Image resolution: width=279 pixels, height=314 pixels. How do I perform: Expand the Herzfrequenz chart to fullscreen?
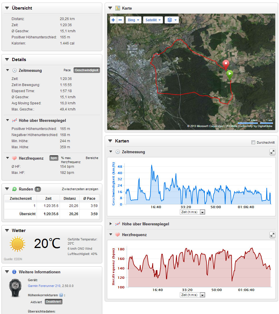coord(272,235)
